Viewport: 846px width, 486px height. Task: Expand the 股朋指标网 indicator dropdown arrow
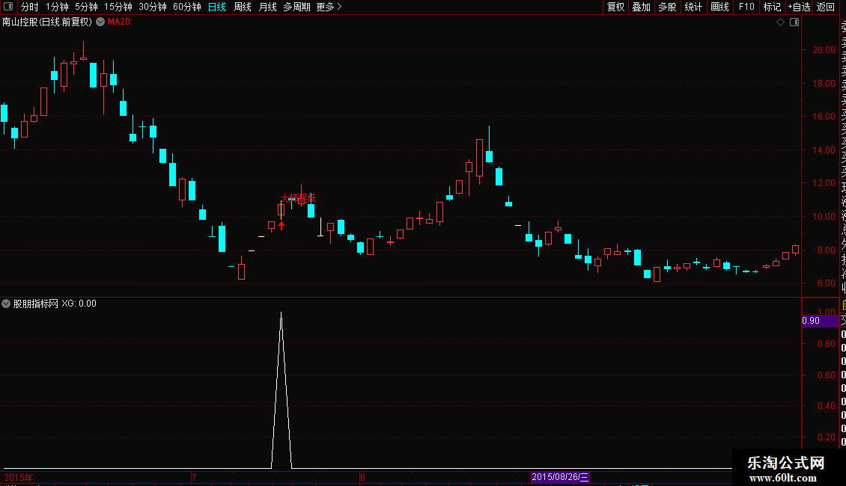click(x=6, y=304)
